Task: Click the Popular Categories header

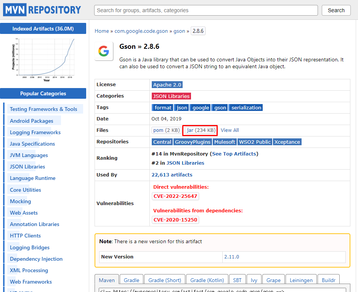Action: click(43, 93)
